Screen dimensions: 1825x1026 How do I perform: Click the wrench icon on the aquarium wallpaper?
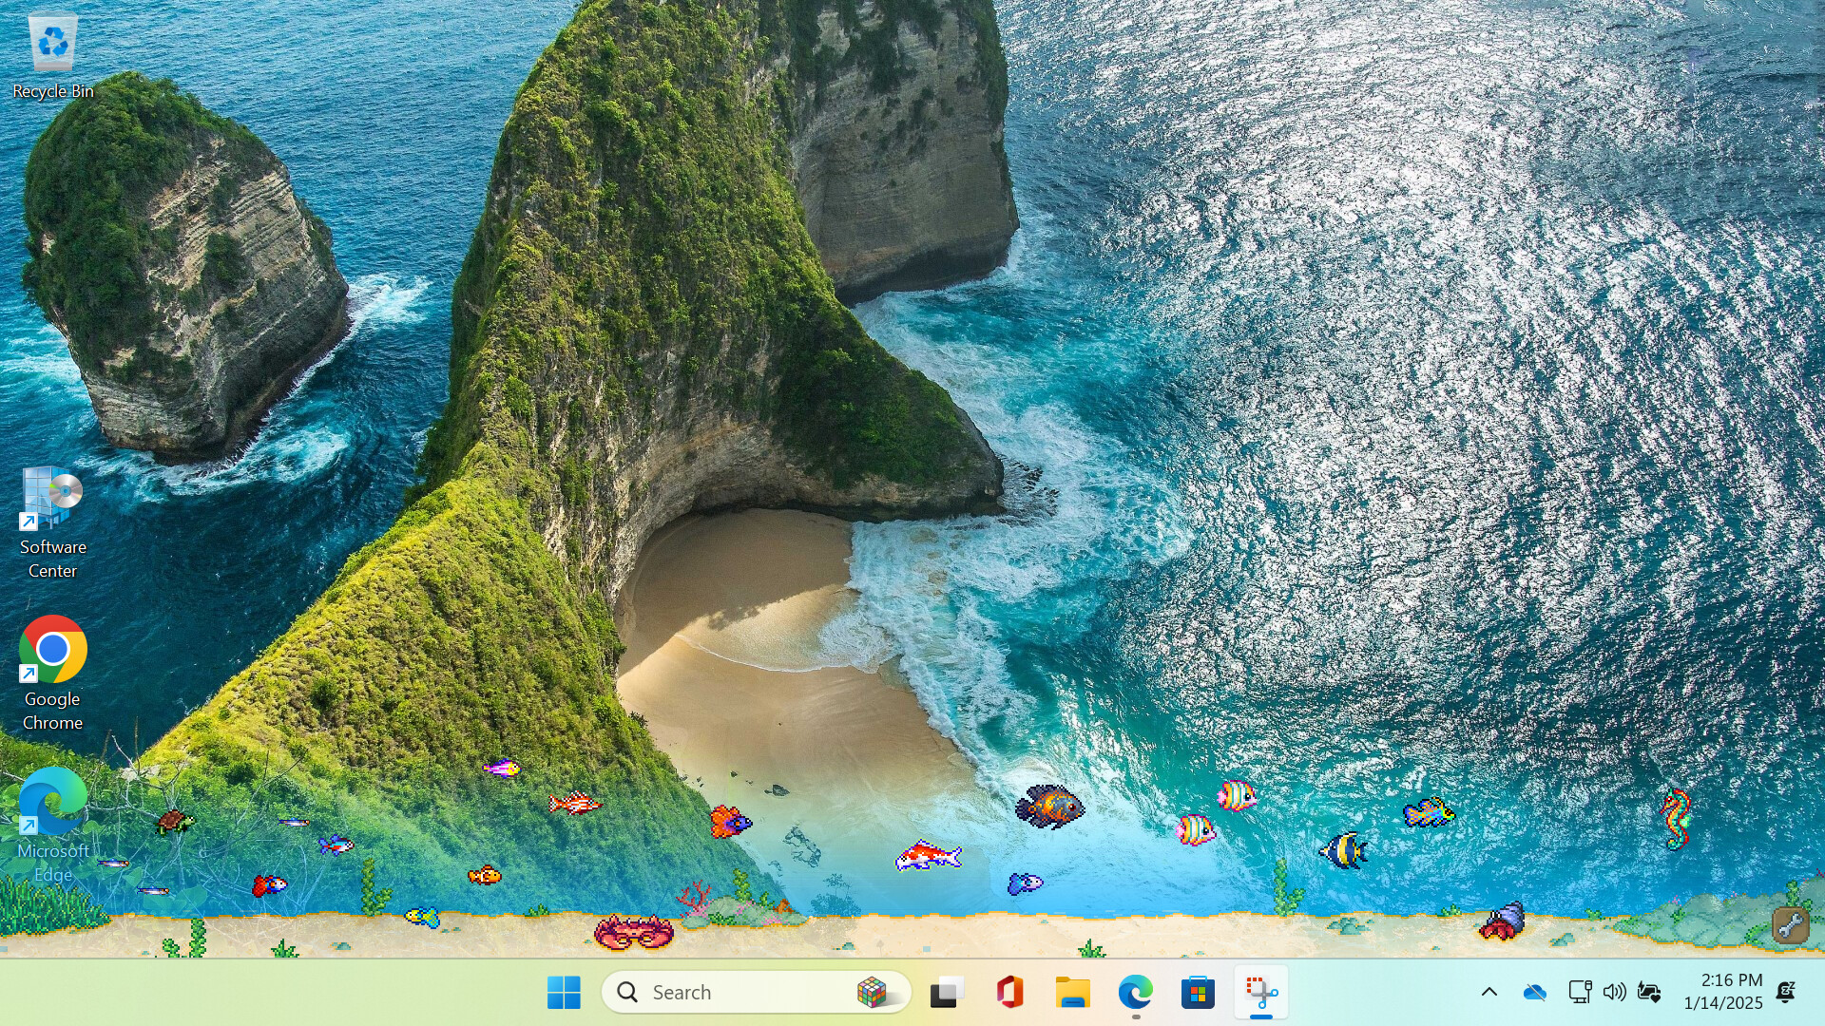point(1789,924)
